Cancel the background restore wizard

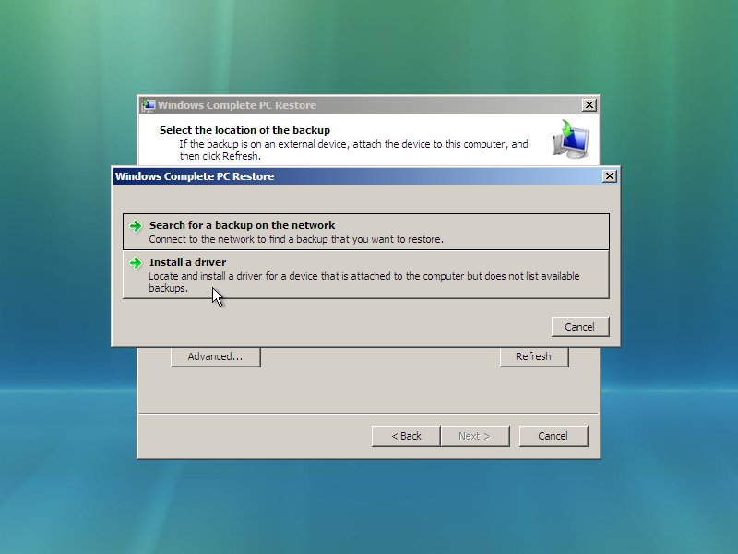[x=553, y=436]
